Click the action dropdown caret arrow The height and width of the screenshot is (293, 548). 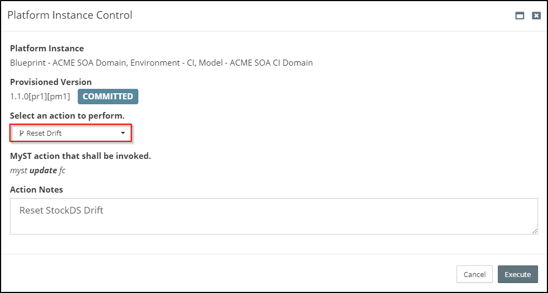coord(123,133)
